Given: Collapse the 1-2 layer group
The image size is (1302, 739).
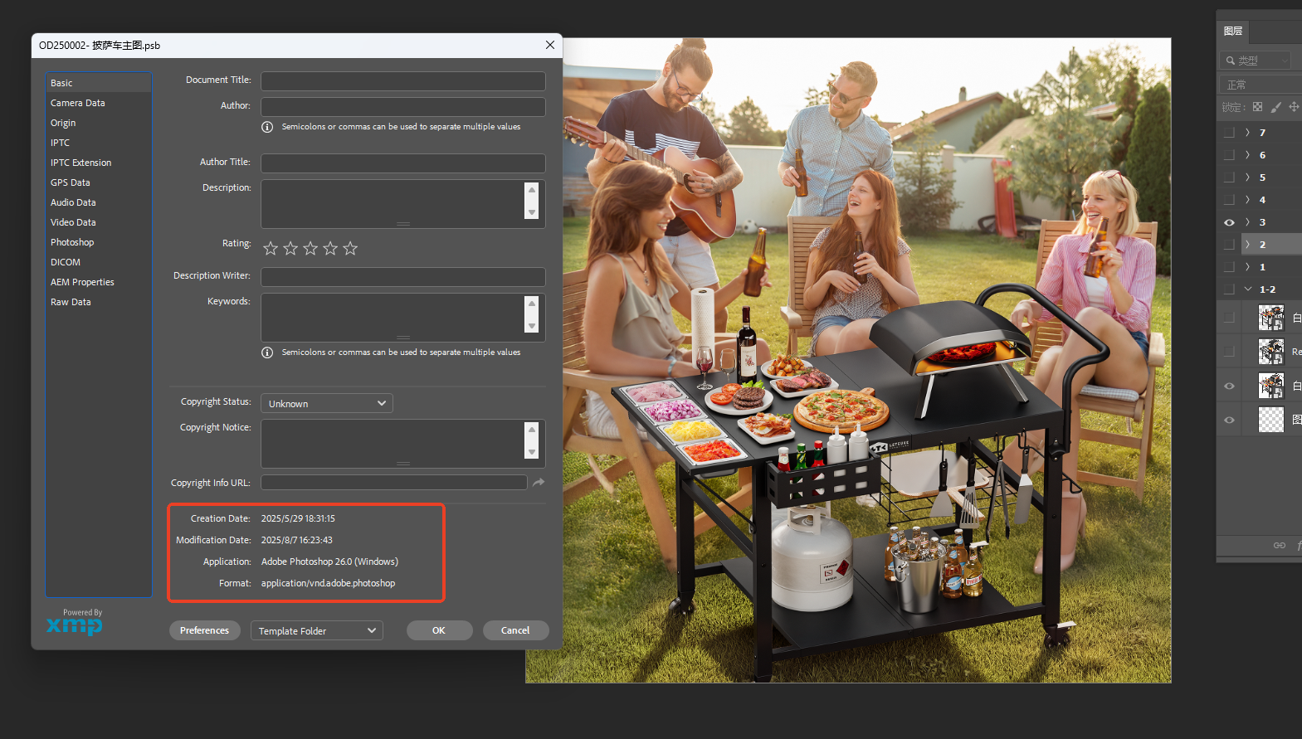Looking at the screenshot, I should point(1247,289).
